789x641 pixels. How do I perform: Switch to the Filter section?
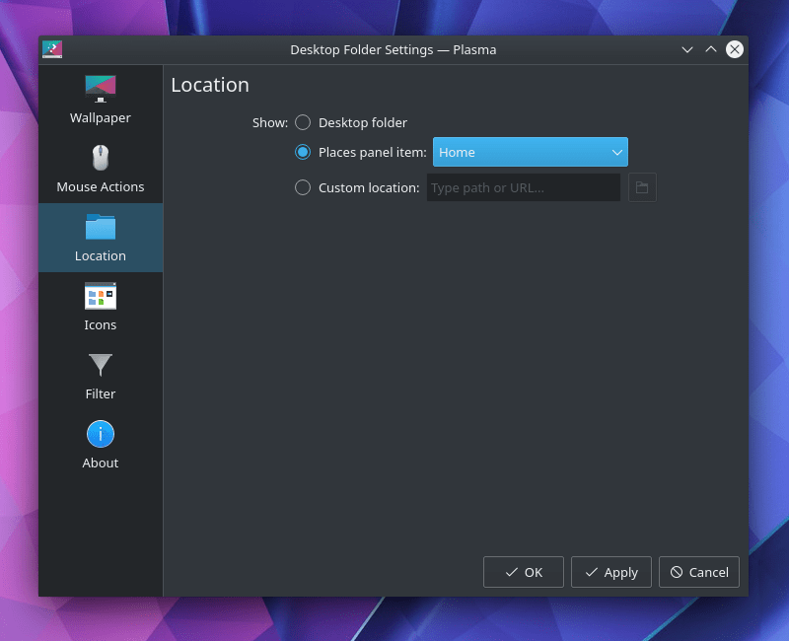pos(100,375)
